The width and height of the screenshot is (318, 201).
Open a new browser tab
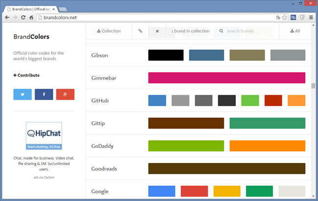click(63, 9)
